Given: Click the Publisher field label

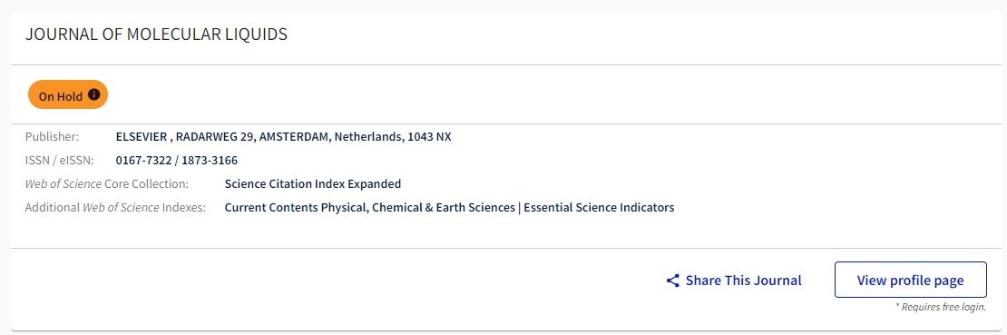Looking at the screenshot, I should coord(52,137).
